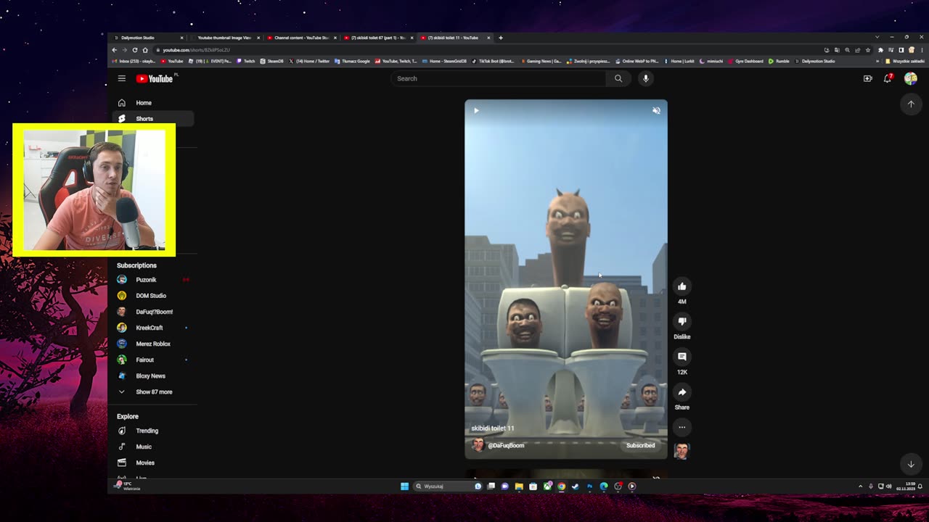The width and height of the screenshot is (929, 522).
Task: Open the YouTube hamburger guide menu
Action: (122, 78)
